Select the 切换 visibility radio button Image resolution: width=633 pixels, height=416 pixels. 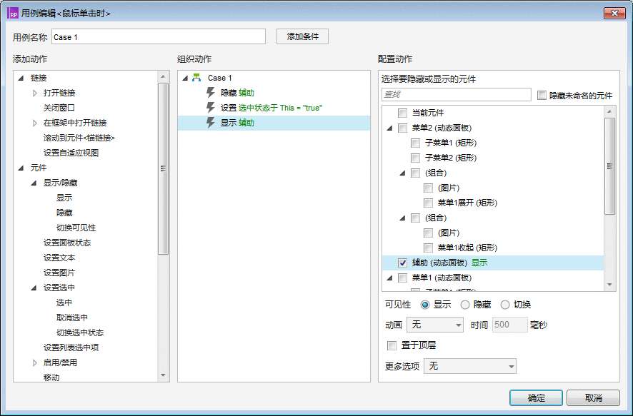tap(505, 305)
